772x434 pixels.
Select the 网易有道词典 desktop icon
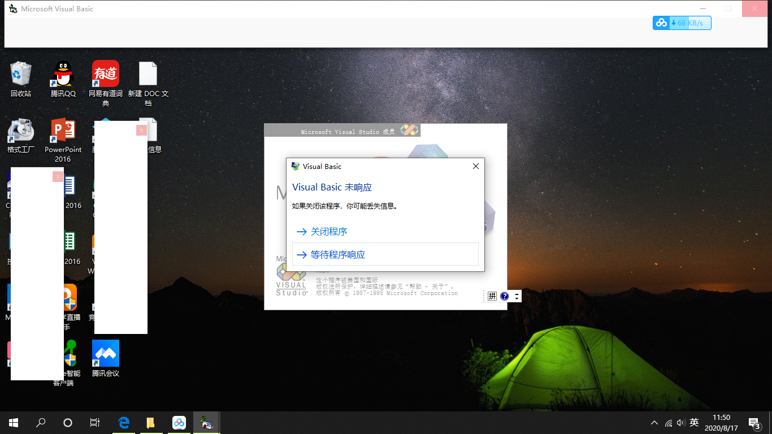point(106,84)
